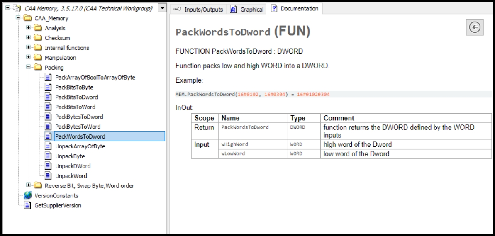This screenshot has height=236, width=495.
Task: Click the back arrow button in documentation
Action: 475,27
